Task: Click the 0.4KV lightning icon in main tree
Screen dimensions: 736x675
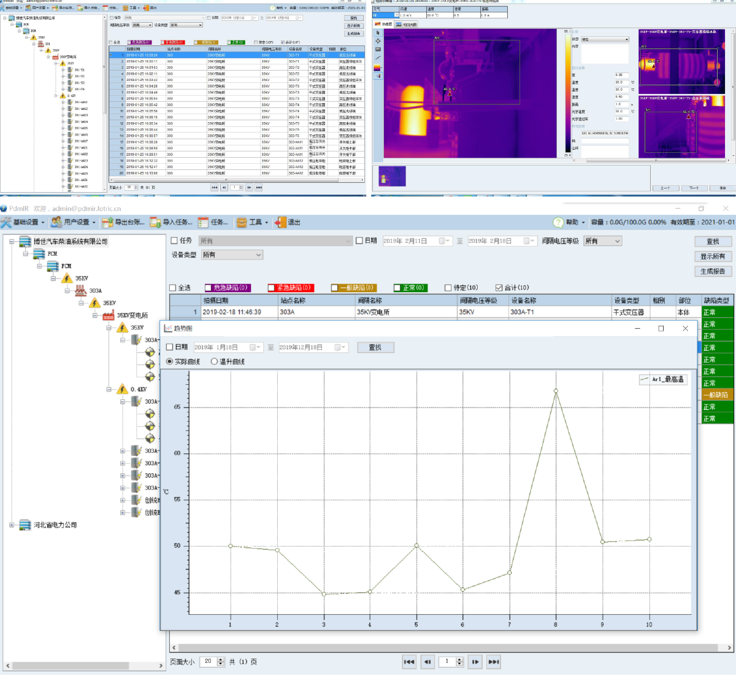Action: point(122,389)
